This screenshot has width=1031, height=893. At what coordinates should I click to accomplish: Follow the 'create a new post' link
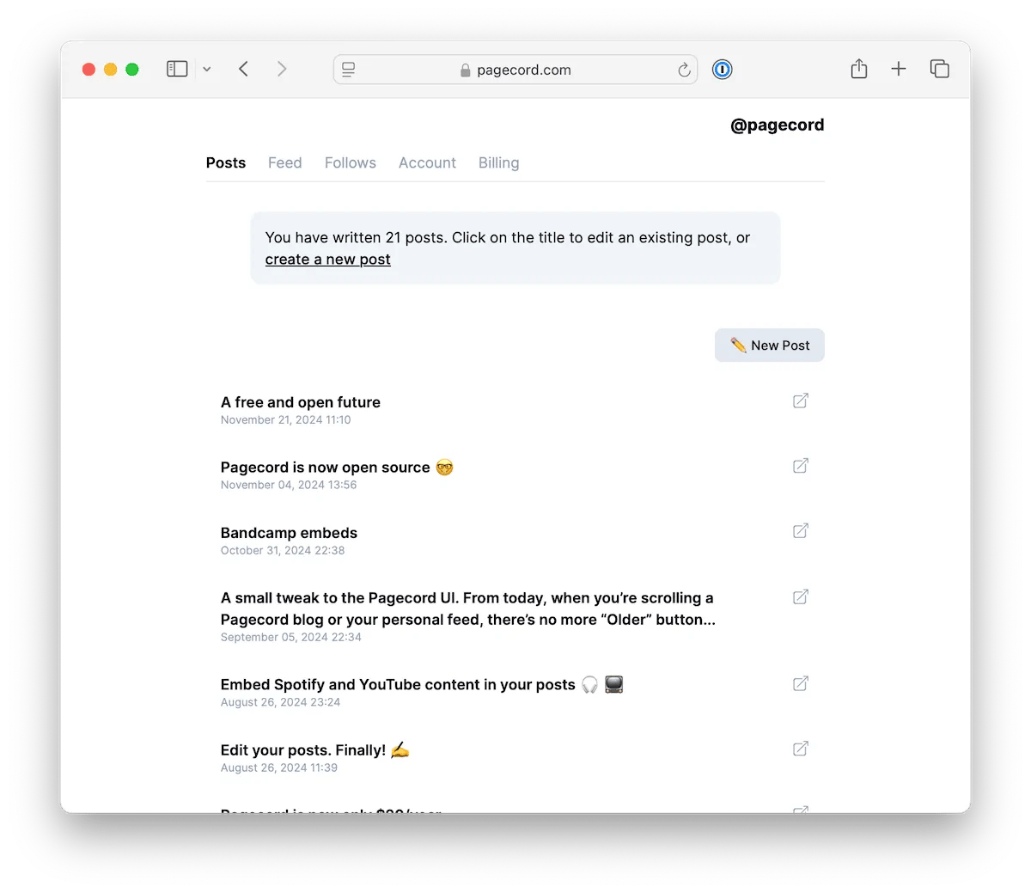pyautogui.click(x=327, y=260)
